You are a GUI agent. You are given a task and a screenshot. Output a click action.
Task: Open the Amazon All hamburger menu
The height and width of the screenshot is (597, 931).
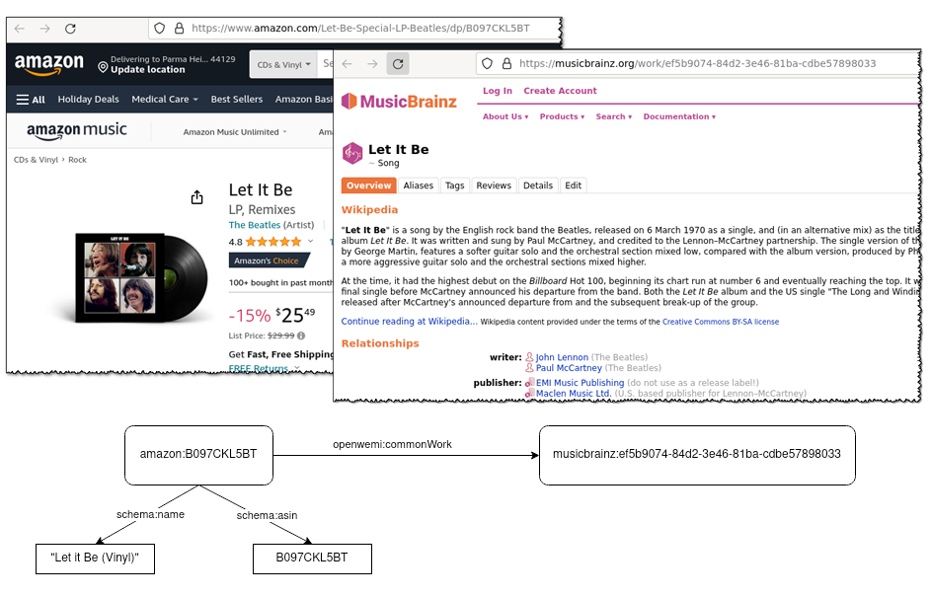coord(31,100)
